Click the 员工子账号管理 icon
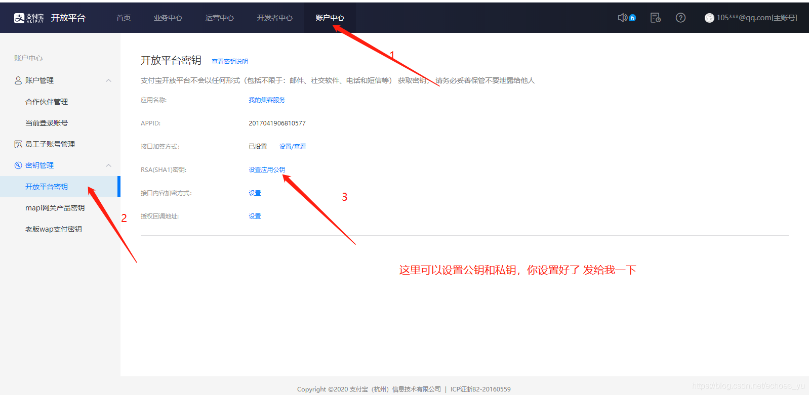The height and width of the screenshot is (395, 809). click(18, 144)
